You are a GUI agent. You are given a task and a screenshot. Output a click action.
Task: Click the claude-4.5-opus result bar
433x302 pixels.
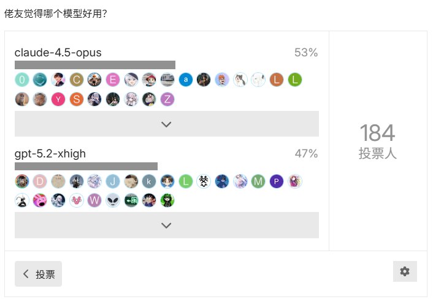(x=95, y=65)
